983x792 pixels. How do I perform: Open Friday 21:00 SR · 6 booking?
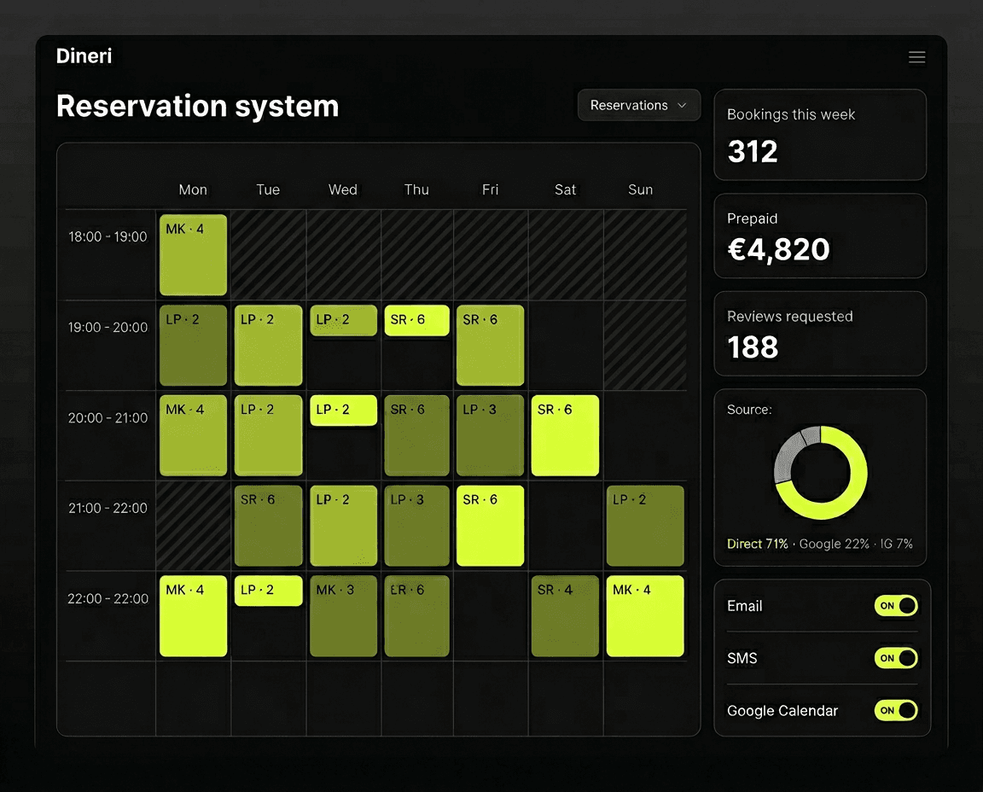coord(491,526)
